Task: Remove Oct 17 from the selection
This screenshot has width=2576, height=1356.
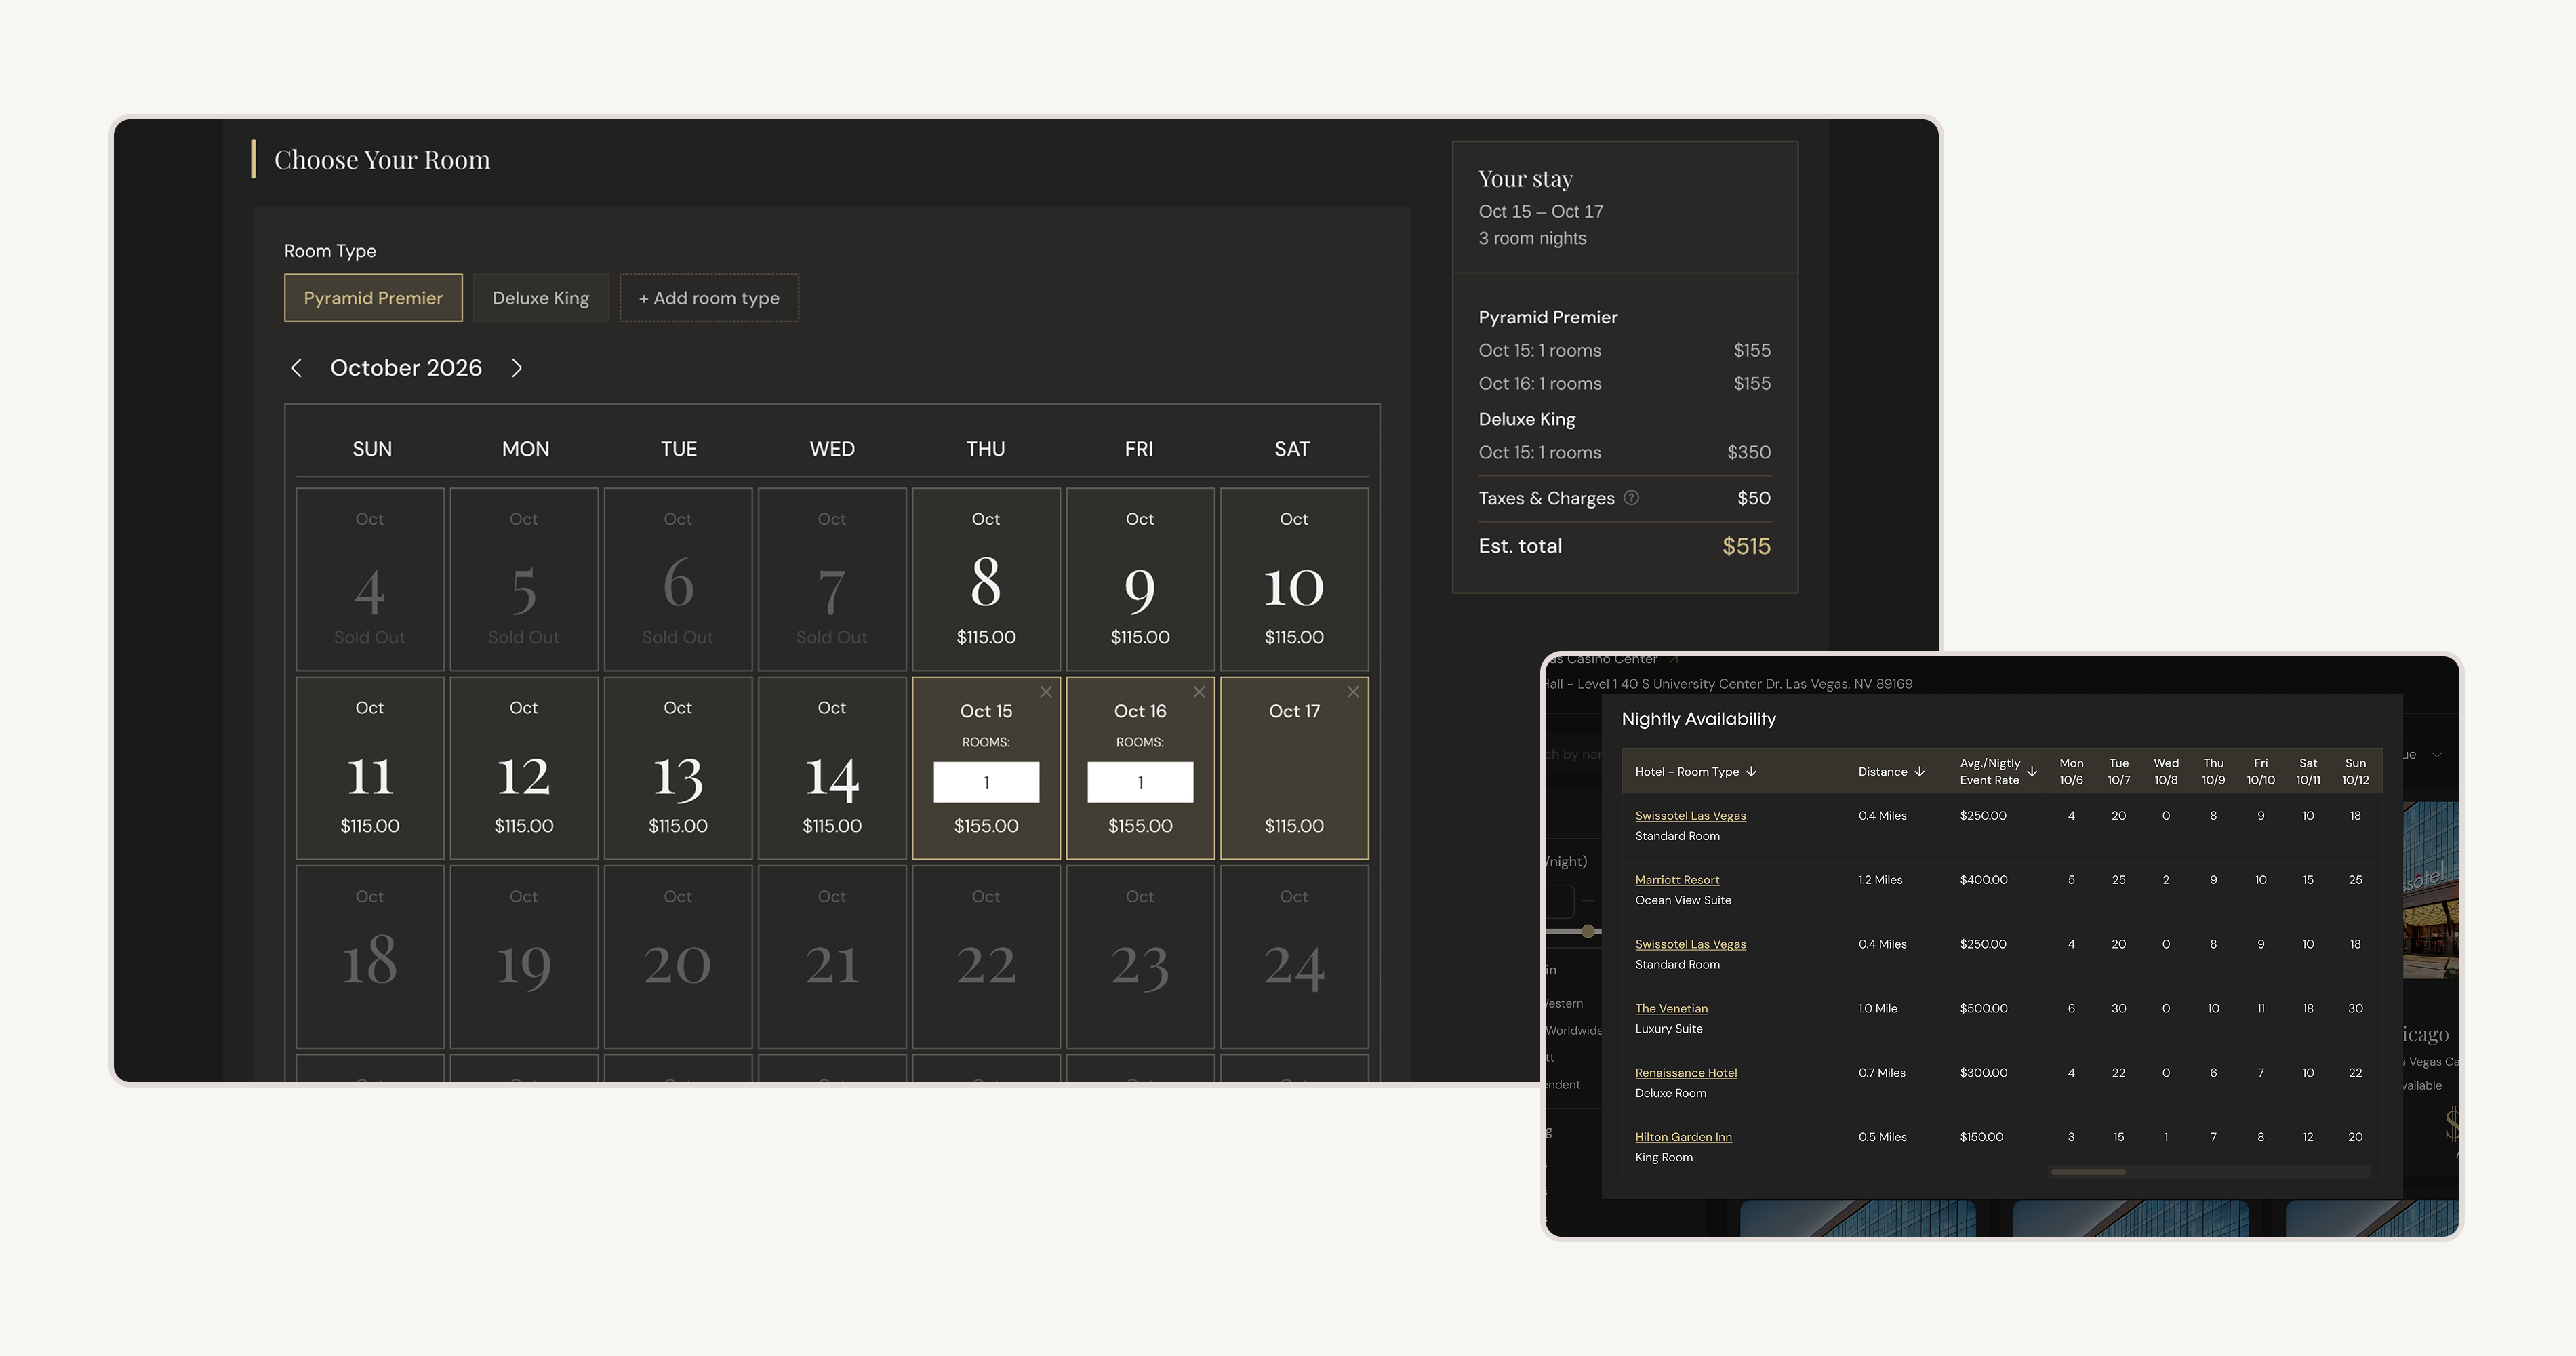Action: [x=1353, y=692]
